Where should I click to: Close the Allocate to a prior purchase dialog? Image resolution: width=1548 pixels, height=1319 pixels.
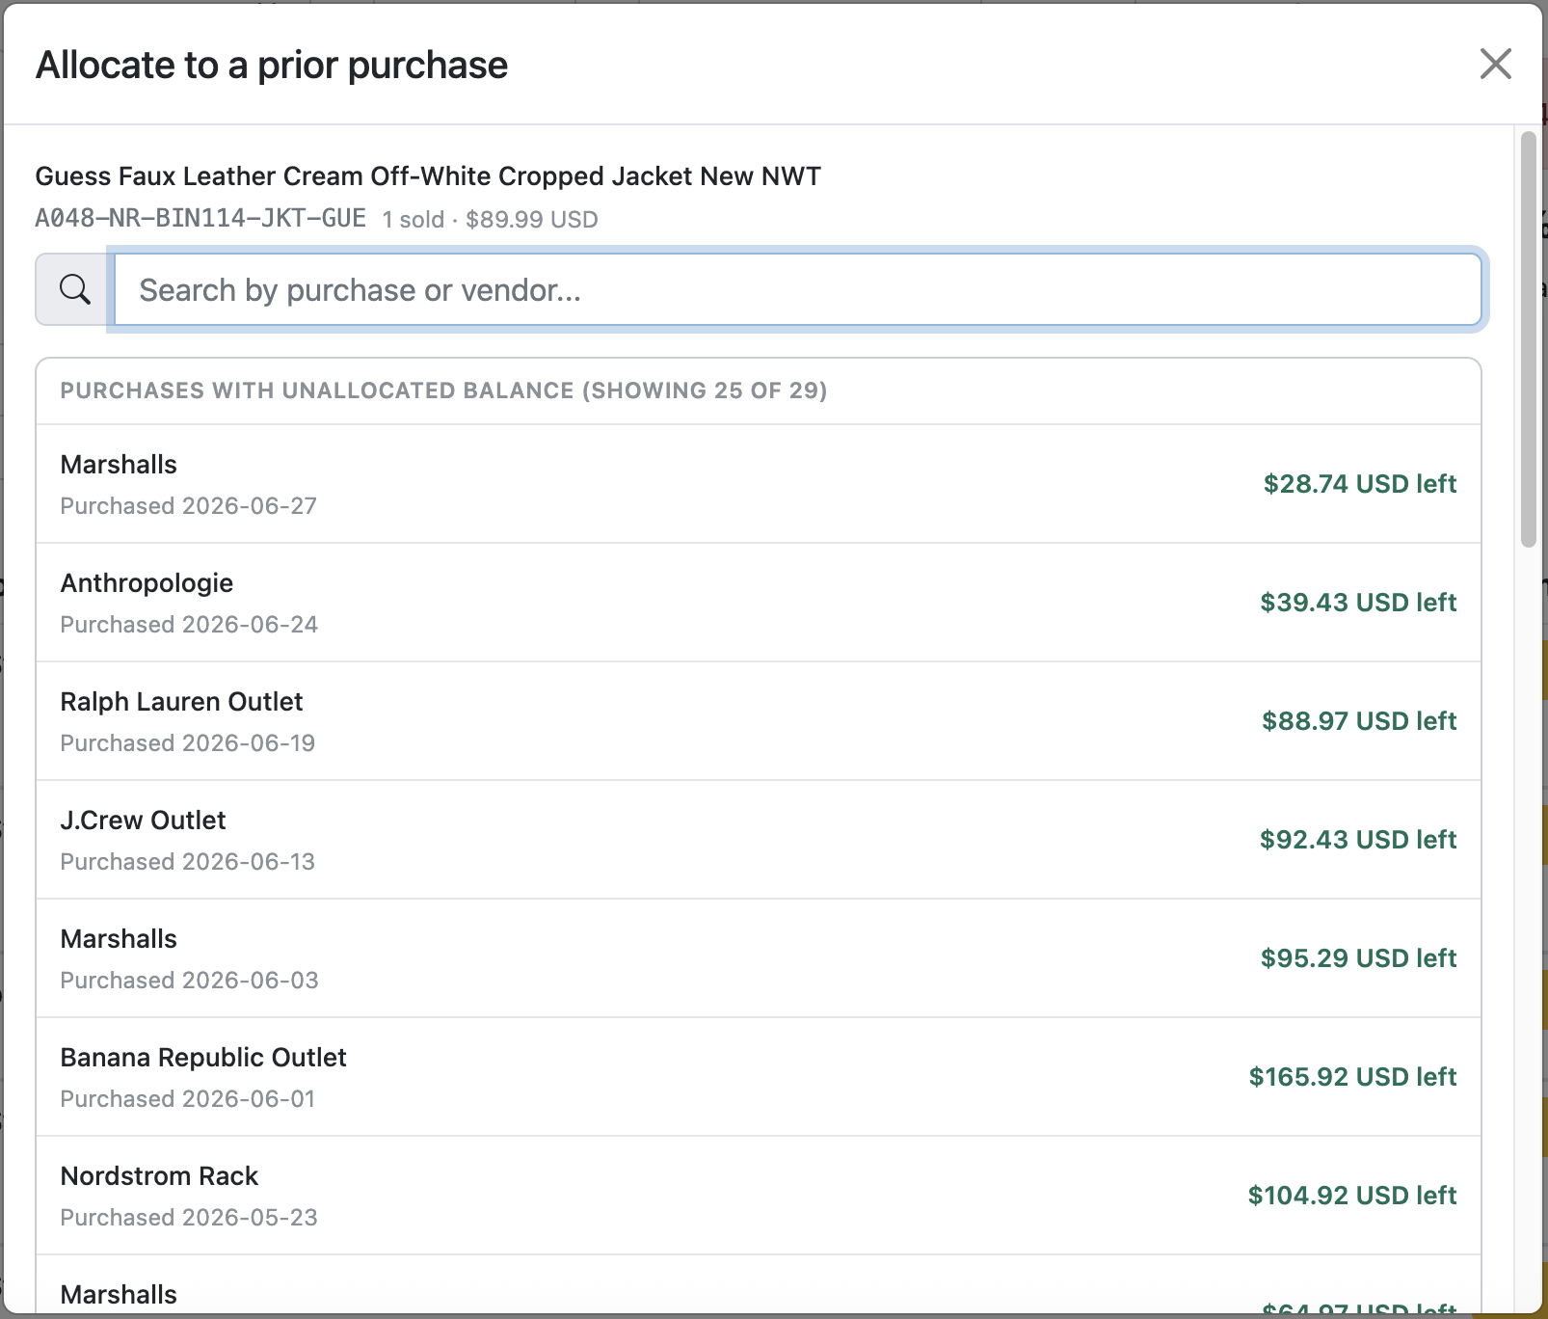pos(1495,65)
